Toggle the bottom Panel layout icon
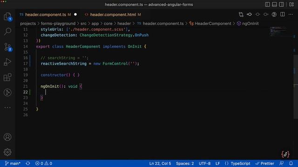The width and height of the screenshot is (298, 167). pyautogui.click(x=274, y=4)
